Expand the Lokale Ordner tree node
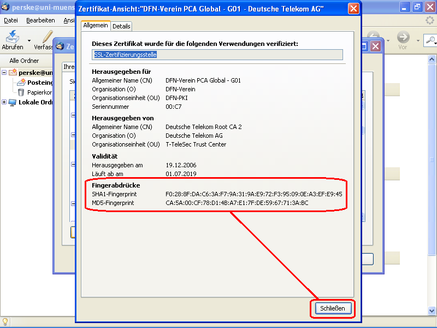 (4, 102)
